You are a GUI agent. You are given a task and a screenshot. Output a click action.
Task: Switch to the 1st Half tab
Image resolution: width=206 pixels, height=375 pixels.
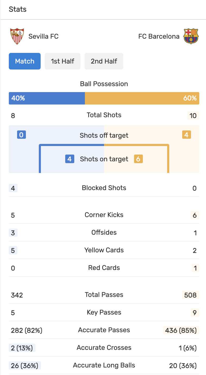tap(63, 61)
